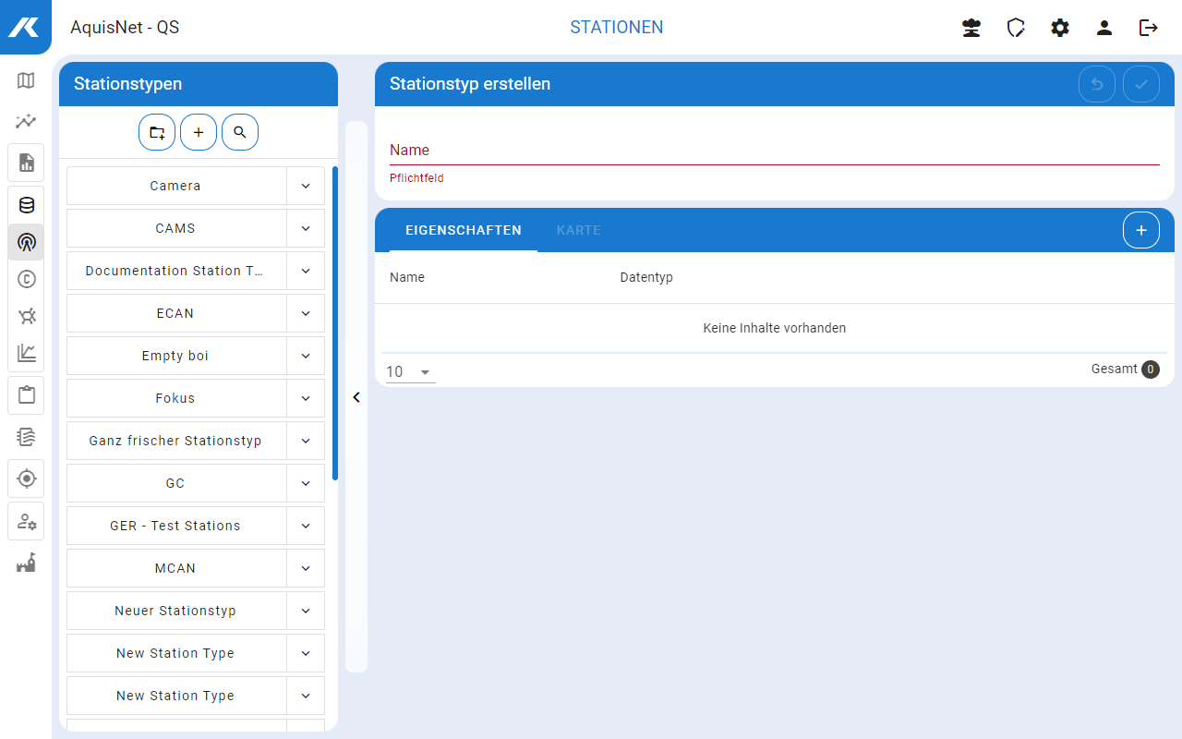Click the Name input field
Screen dimensions: 1182x739
point(774,150)
